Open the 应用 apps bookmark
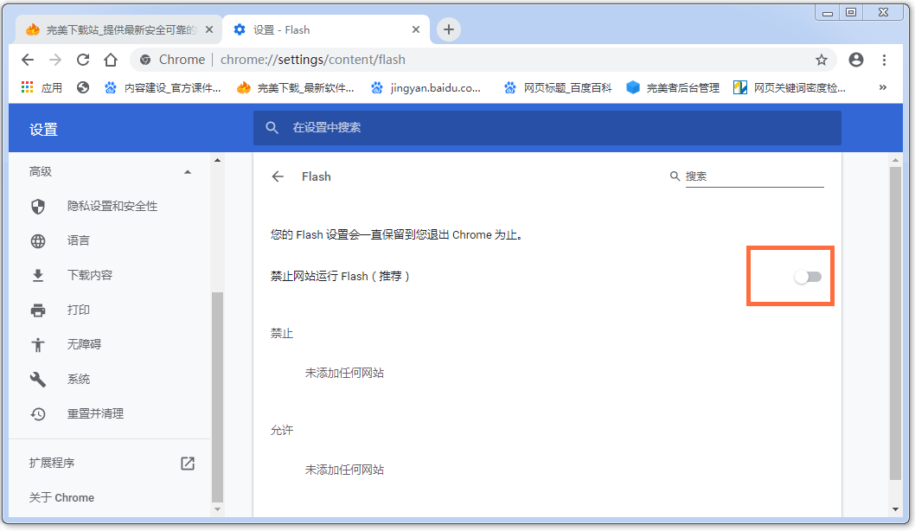The width and height of the screenshot is (915, 531). [x=42, y=87]
